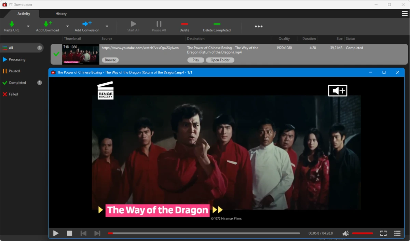This screenshot has width=410, height=241.
Task: Click the Thumbnail column header
Action: coord(72,39)
